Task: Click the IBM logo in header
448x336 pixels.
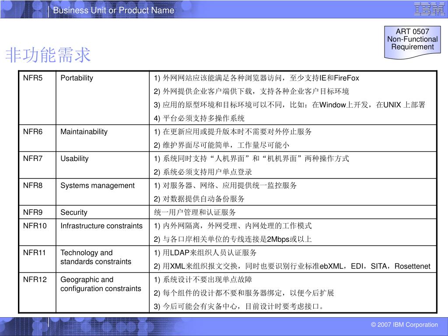Action: click(x=429, y=9)
